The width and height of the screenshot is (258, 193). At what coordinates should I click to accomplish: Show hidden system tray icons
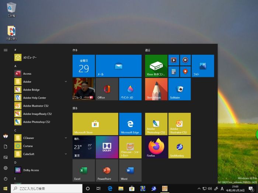point(199,189)
